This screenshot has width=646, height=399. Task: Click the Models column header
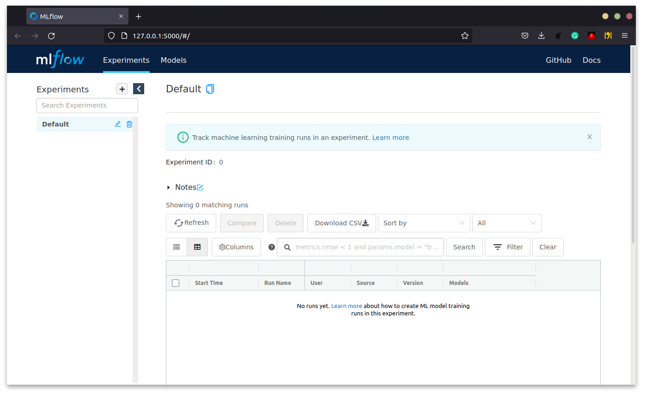(x=459, y=283)
